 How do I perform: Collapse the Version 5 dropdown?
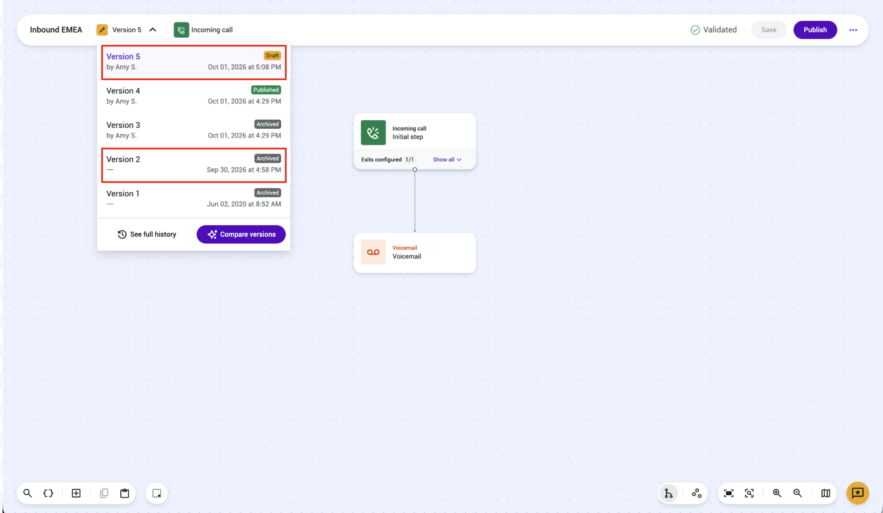pos(152,30)
